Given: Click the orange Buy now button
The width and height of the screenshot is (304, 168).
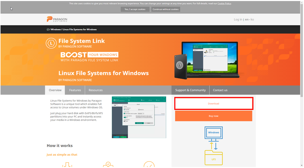Looking at the screenshot, I should click(x=214, y=116).
